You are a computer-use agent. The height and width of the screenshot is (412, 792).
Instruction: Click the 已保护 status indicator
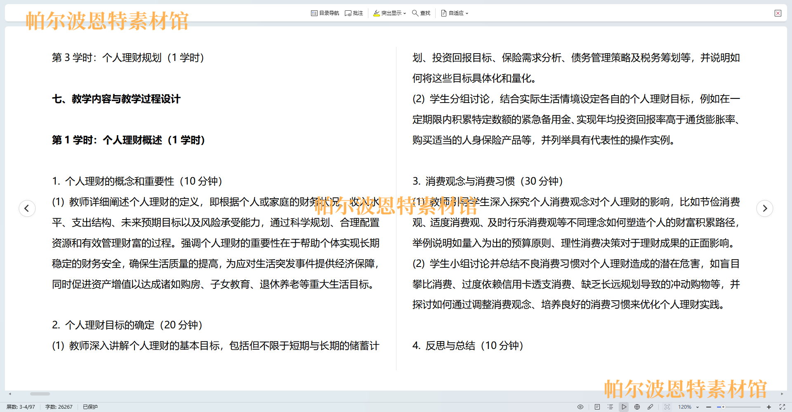[x=90, y=407]
